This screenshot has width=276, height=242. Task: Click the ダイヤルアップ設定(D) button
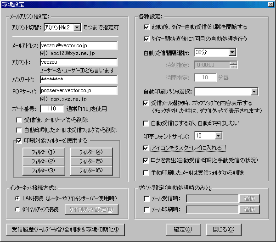point(91,209)
